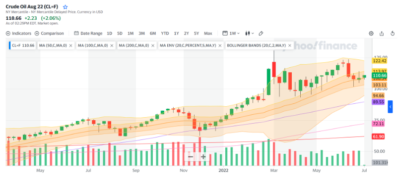This screenshot has width=398, height=179.
Task: Click the CL=F 110.66 legend chip
Action: pyautogui.click(x=22, y=45)
